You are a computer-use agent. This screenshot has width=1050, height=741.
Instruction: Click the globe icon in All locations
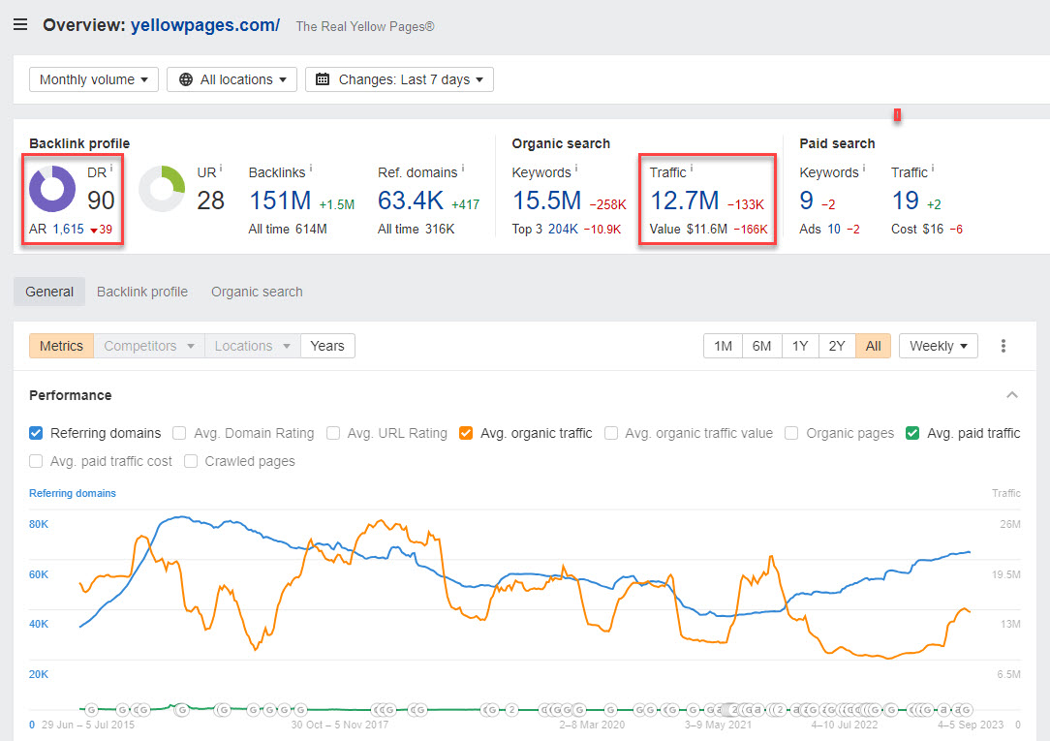click(x=185, y=79)
